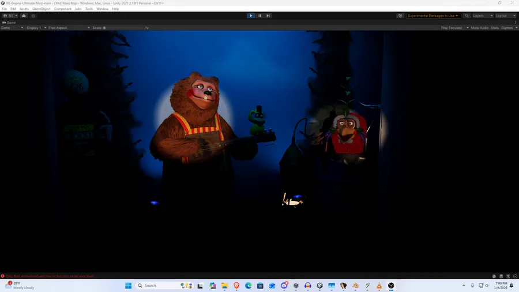519x292 pixels.
Task: Launch Brave browser from the taskbar
Action: [236, 286]
